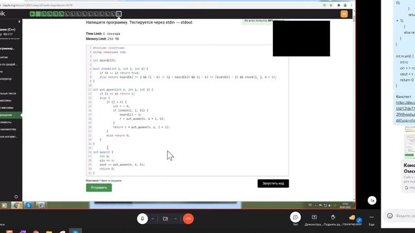Click the language indicator in shared tray
Viewport: 415px width, 233px height.
[310, 205]
